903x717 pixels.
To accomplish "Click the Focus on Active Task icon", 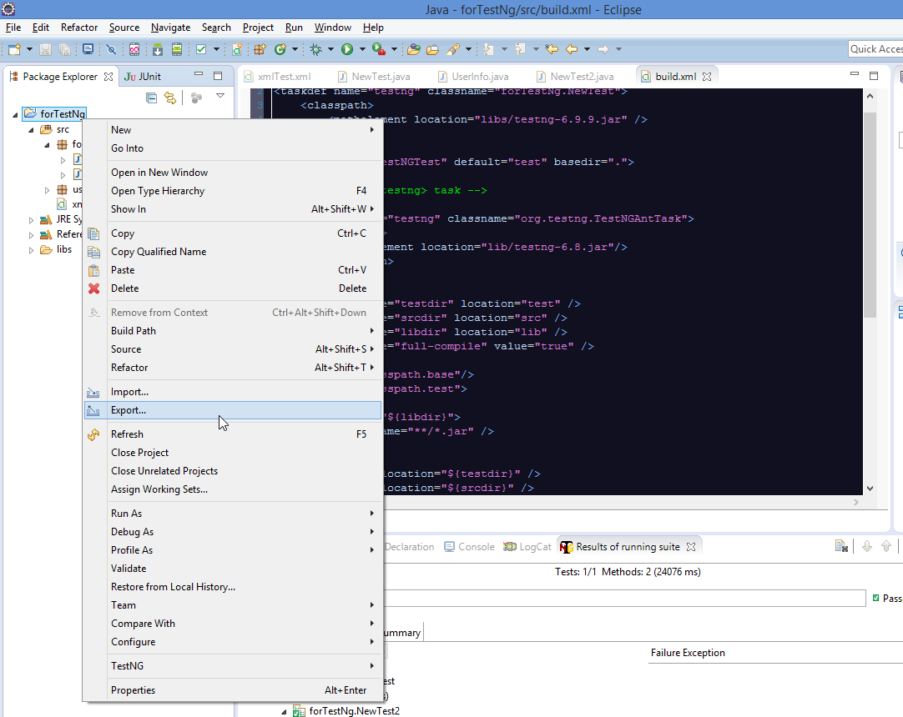I will coord(196,98).
